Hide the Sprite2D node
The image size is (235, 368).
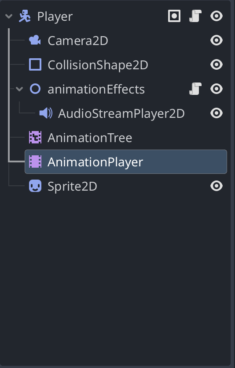click(217, 186)
